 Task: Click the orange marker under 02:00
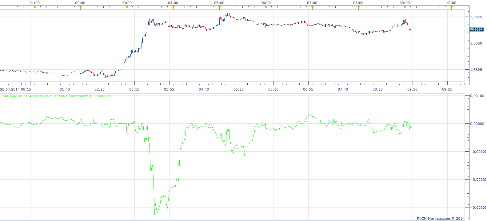[x=80, y=8]
